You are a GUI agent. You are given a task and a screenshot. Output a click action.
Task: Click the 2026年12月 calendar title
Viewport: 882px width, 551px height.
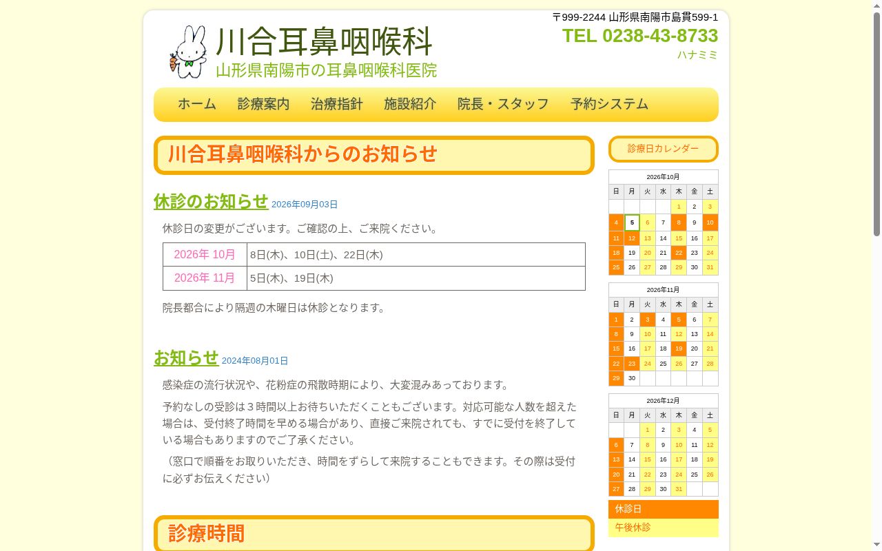(664, 401)
